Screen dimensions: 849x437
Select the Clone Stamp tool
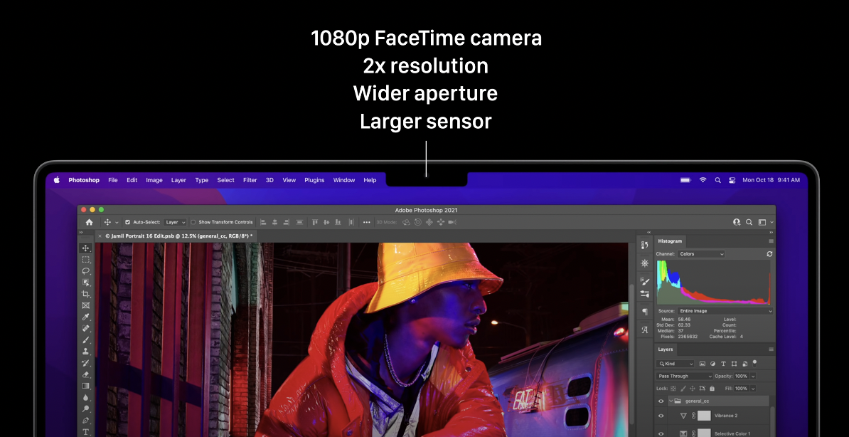click(x=85, y=352)
